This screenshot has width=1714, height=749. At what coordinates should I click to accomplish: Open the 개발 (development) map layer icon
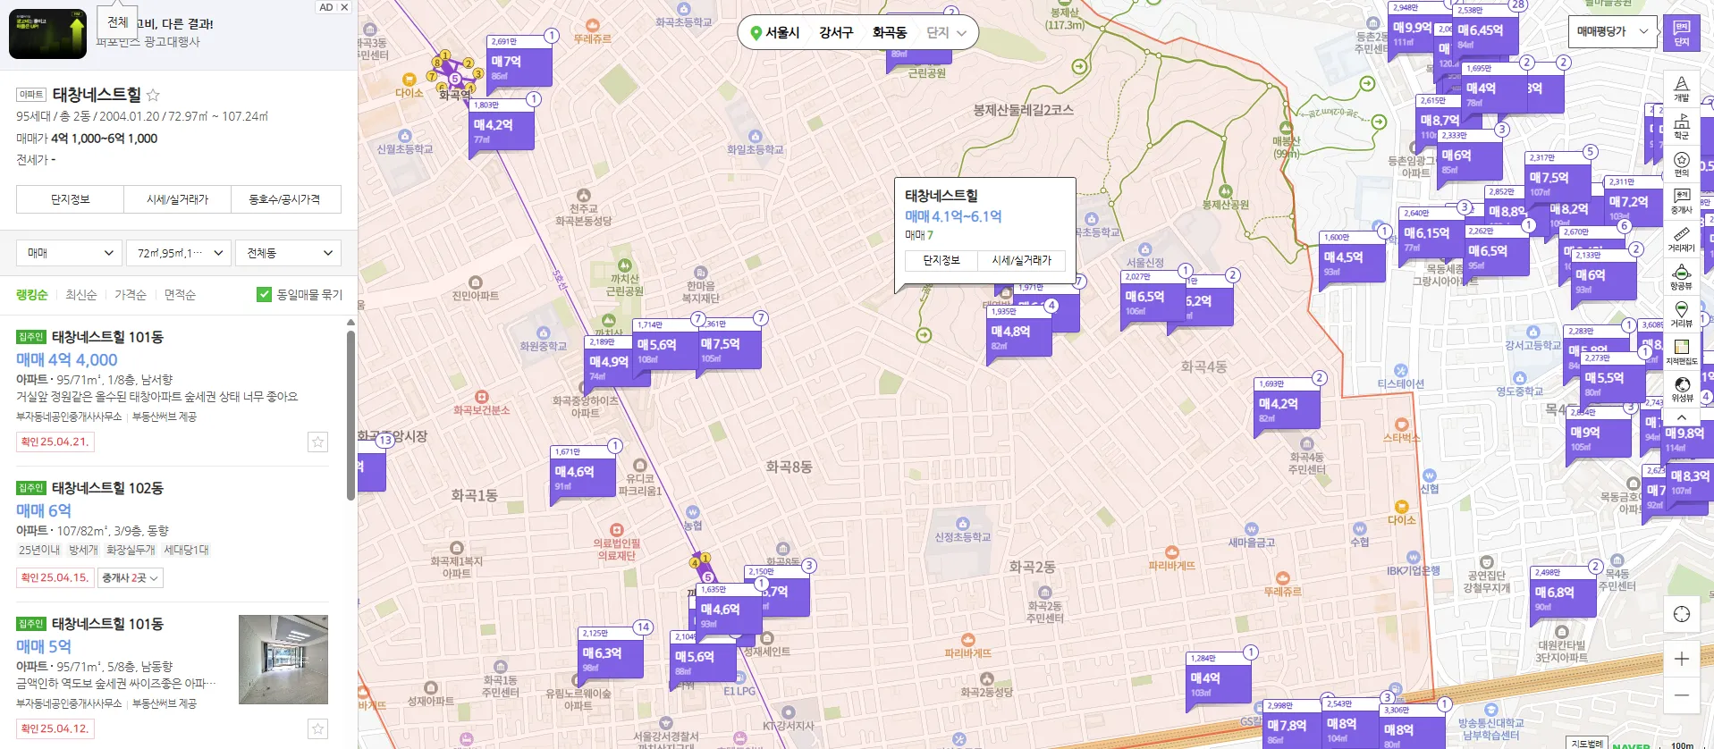coord(1681,88)
